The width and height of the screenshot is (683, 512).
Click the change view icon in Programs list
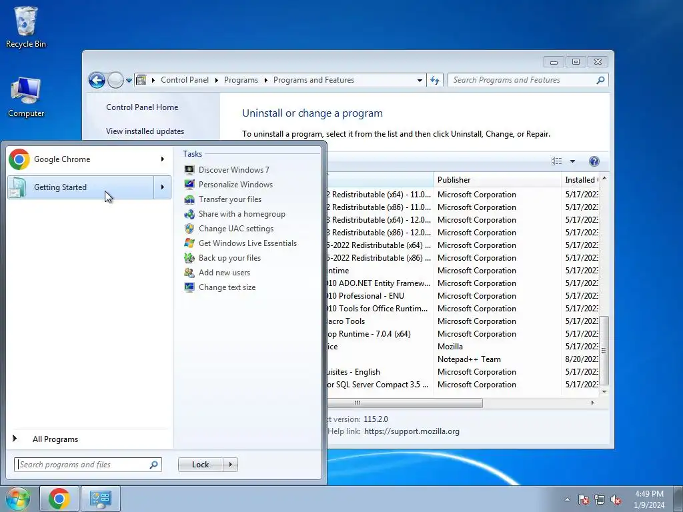pos(557,161)
